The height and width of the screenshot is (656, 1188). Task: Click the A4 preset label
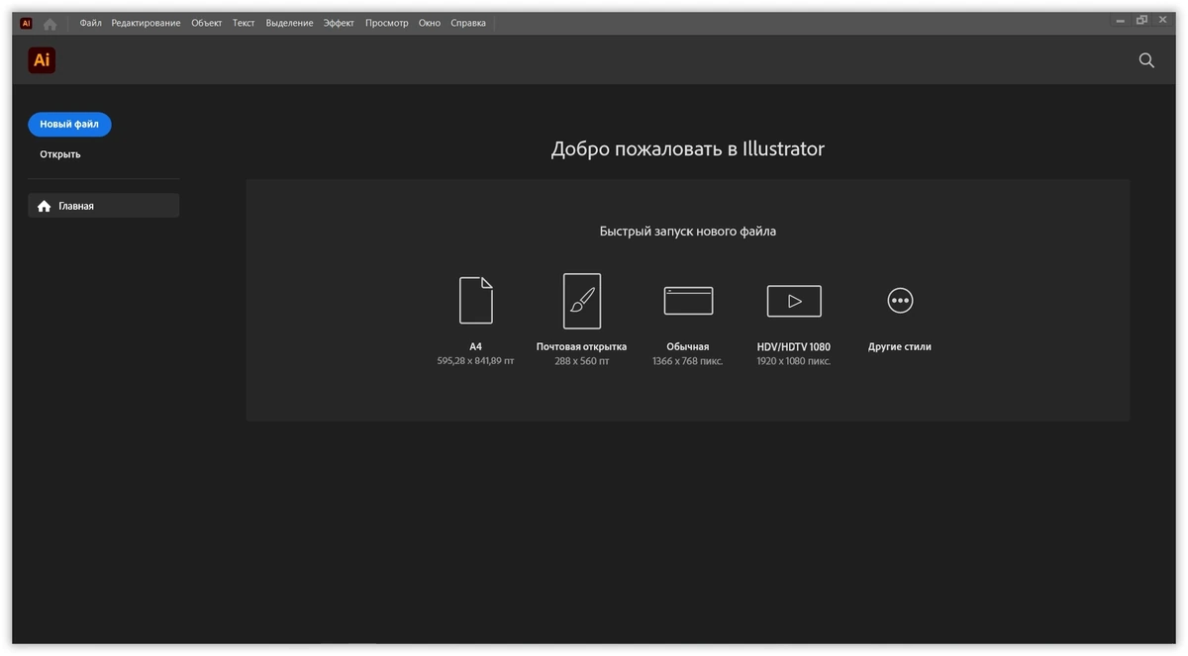click(x=476, y=347)
